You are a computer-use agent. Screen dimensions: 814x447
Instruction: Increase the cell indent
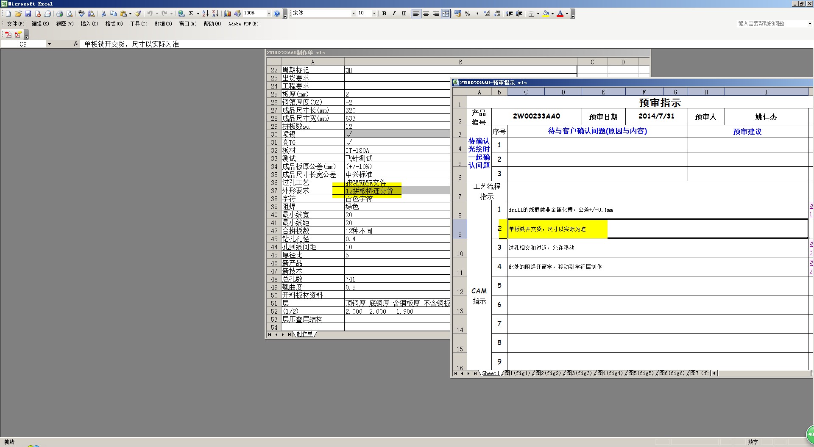(519, 14)
